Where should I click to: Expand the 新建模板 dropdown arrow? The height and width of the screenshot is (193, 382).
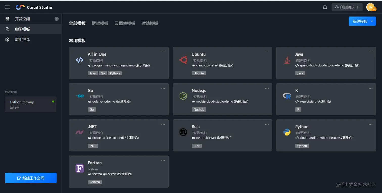372,21
